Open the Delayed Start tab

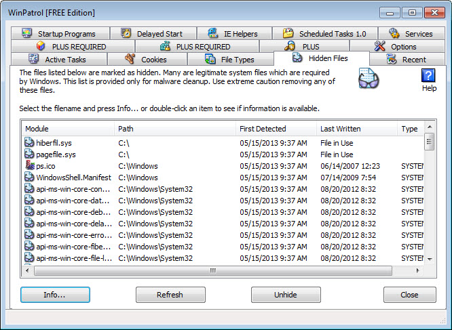153,33
